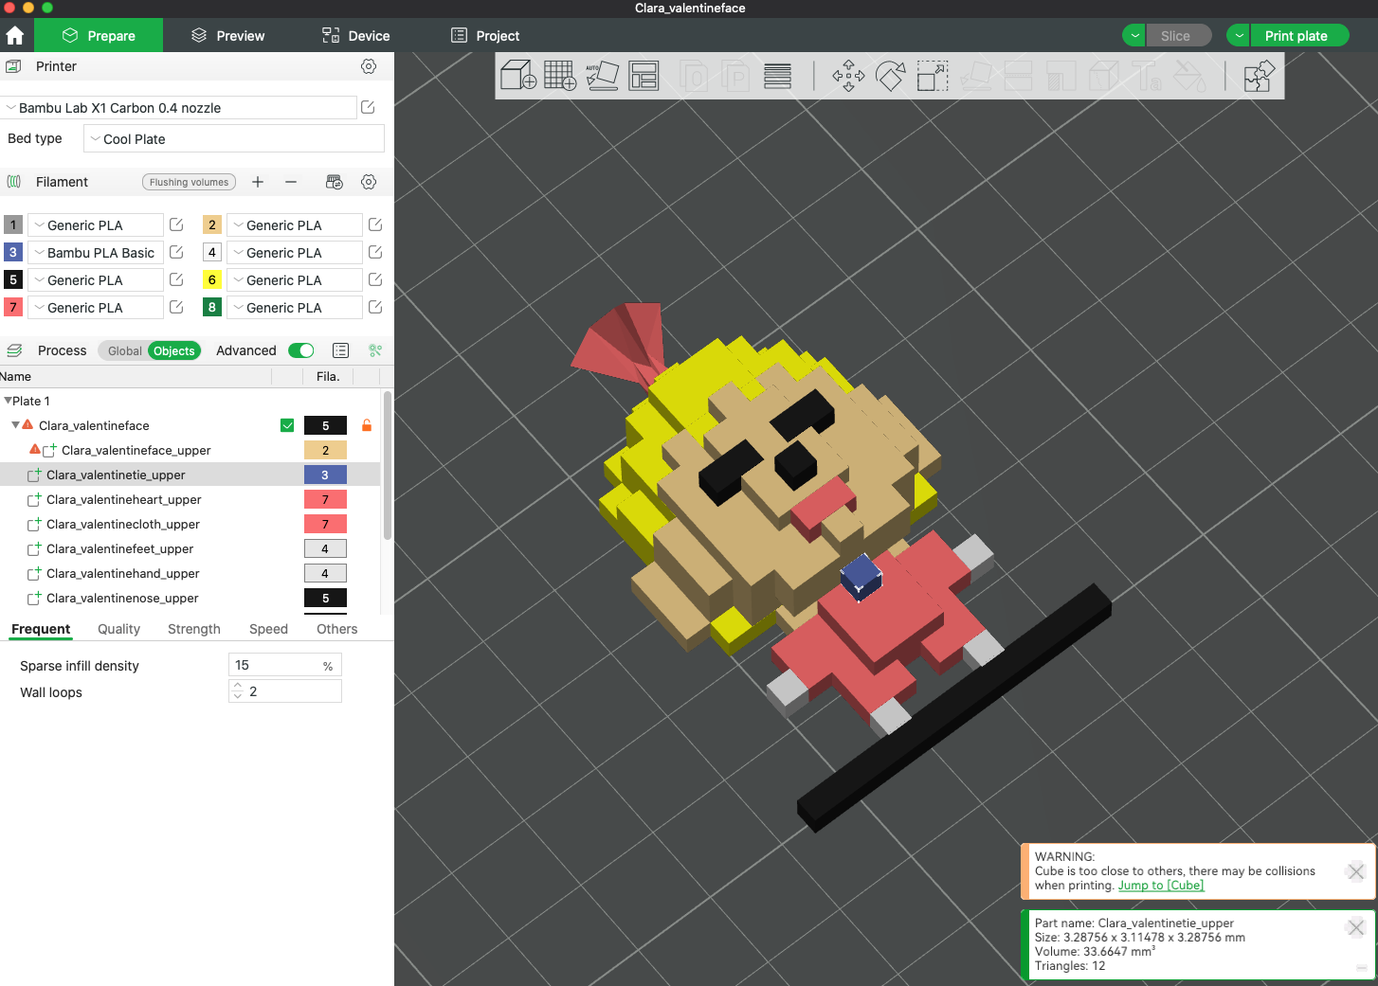Click the Variable layer height icon
This screenshot has width=1378, height=986.
tap(777, 76)
